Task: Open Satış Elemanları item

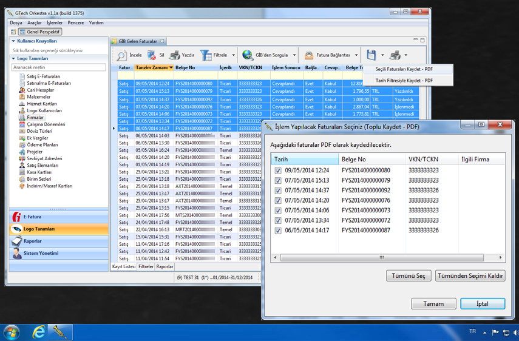Action: pyautogui.click(x=42, y=166)
